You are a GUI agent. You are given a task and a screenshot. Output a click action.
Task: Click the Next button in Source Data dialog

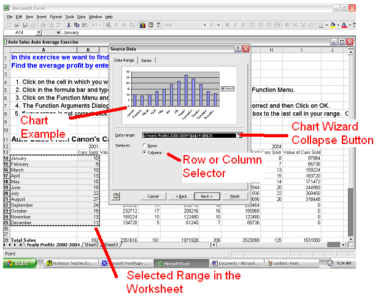207,196
